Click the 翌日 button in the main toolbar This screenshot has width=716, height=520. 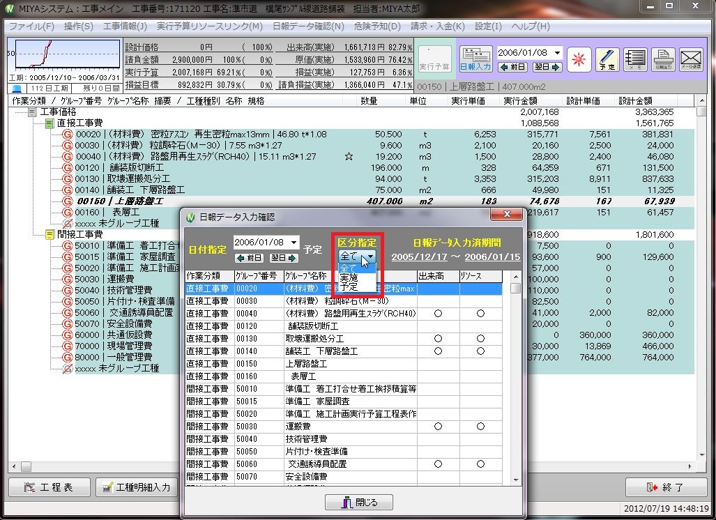pos(547,67)
